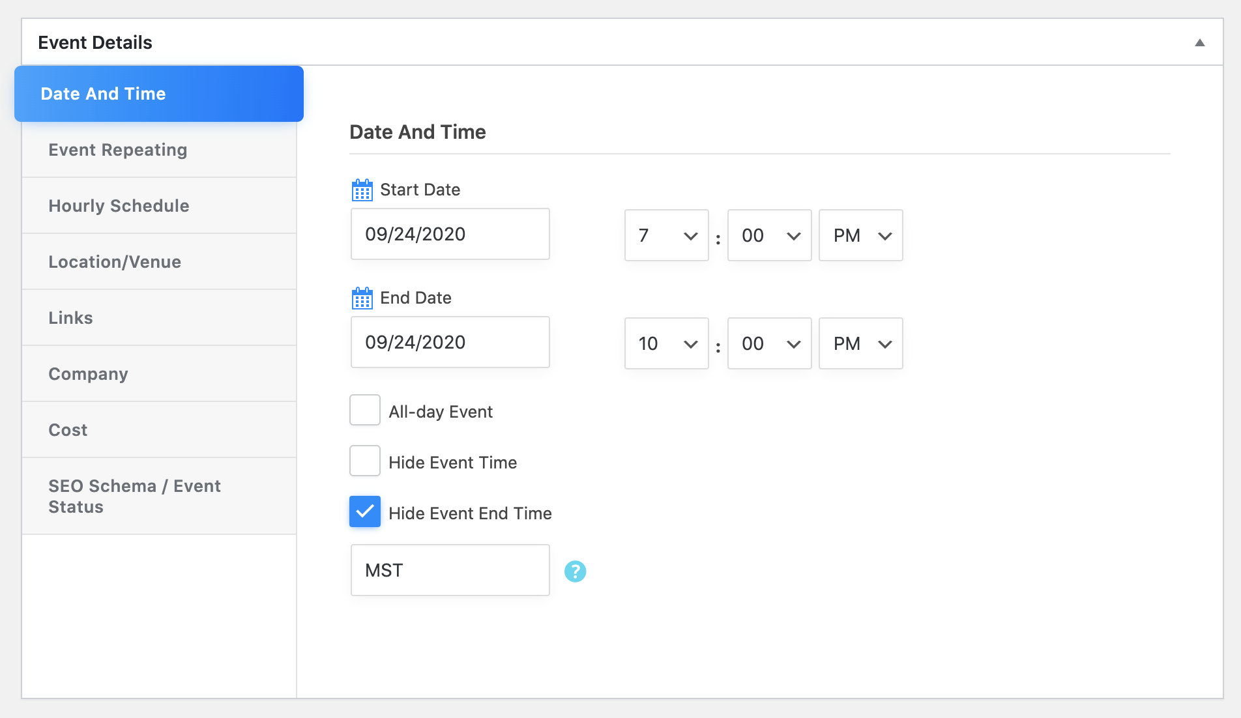1241x718 pixels.
Task: Click the timezone help question mark icon
Action: click(575, 571)
